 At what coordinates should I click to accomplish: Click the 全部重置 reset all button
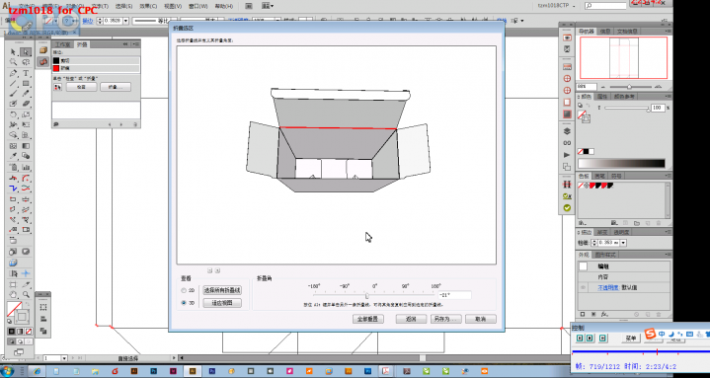pos(368,319)
